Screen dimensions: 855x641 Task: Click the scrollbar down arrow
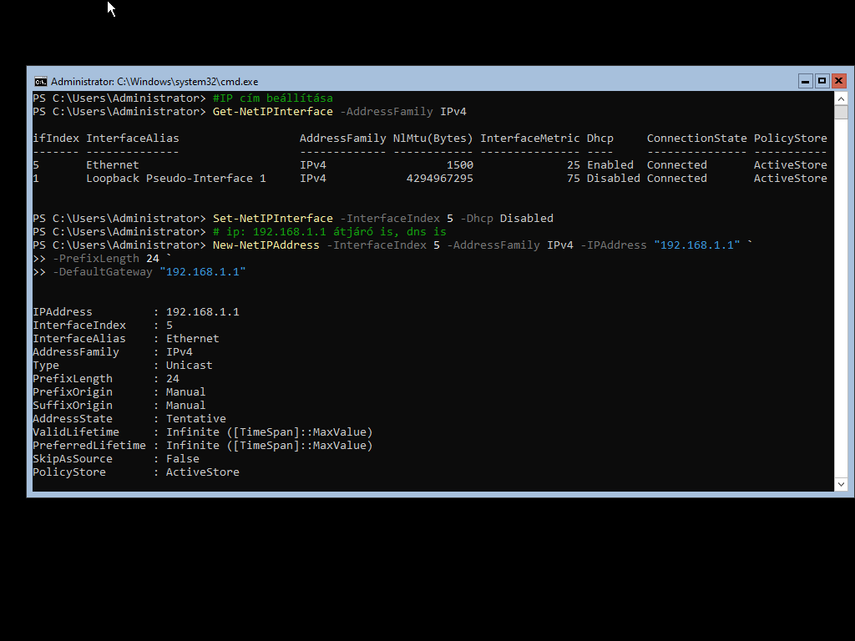pos(841,484)
